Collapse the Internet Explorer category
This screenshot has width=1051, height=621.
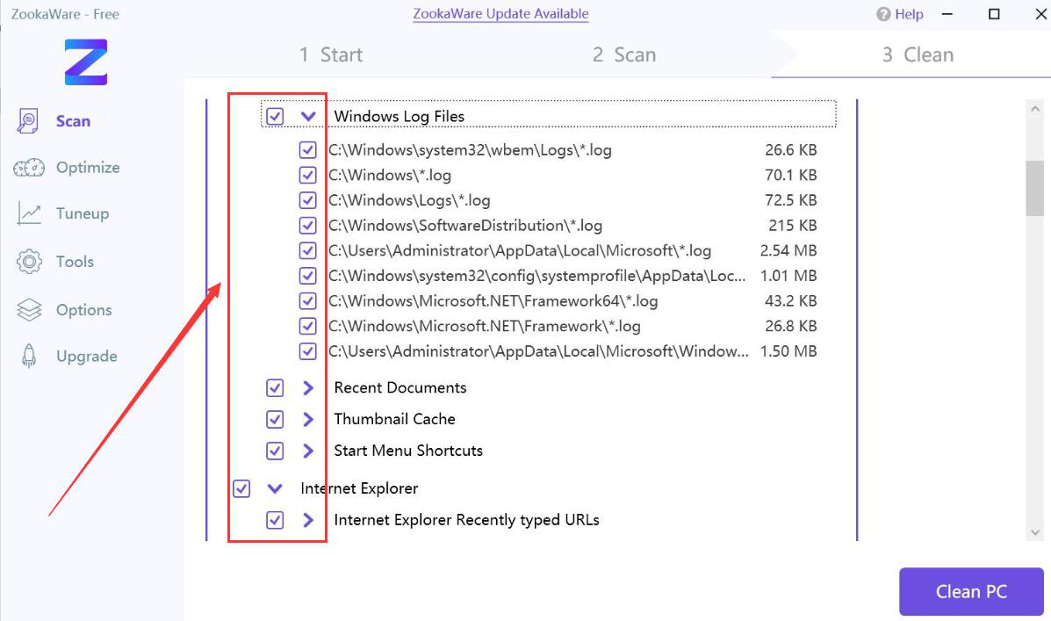(x=275, y=488)
